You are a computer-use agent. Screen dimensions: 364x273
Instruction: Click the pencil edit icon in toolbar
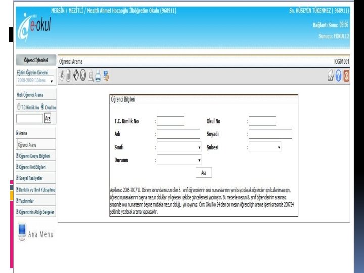[x=62, y=76]
